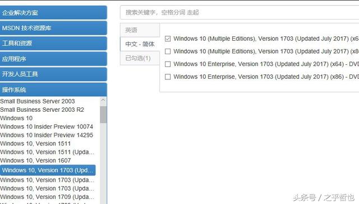
Task: Select Windows 10, Version 1607 item
Action: 35,160
